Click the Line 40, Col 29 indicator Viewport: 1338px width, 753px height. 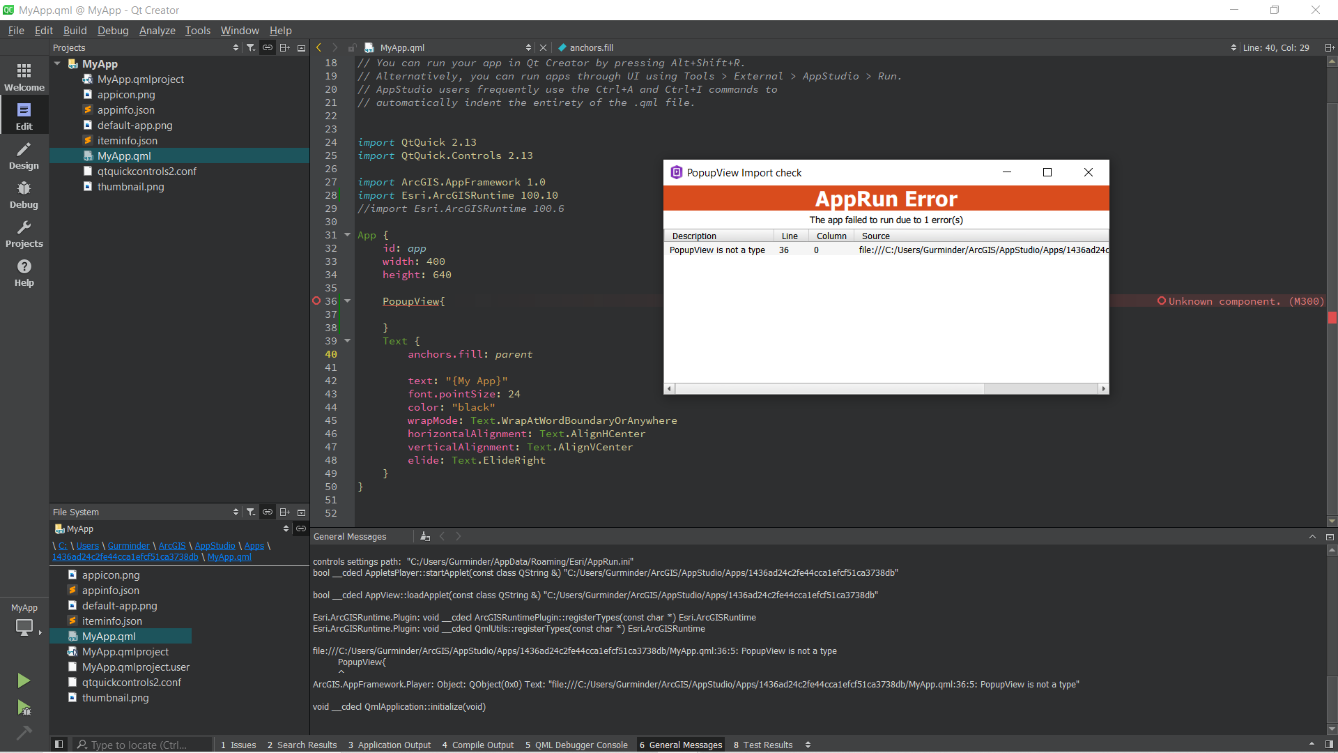pos(1276,47)
